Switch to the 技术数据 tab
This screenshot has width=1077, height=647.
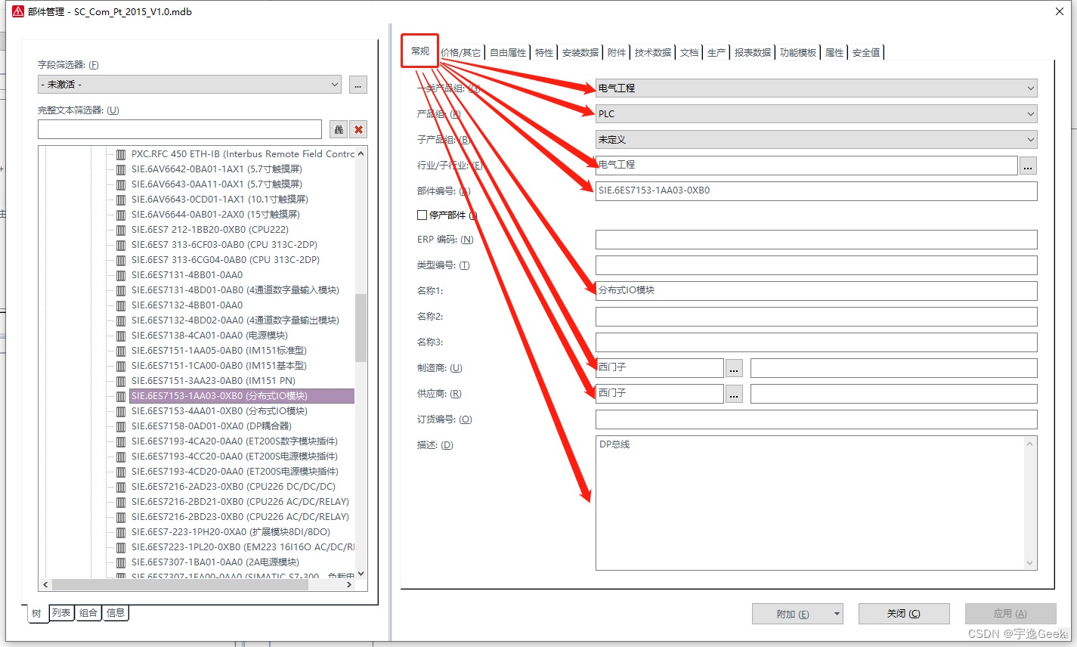652,53
